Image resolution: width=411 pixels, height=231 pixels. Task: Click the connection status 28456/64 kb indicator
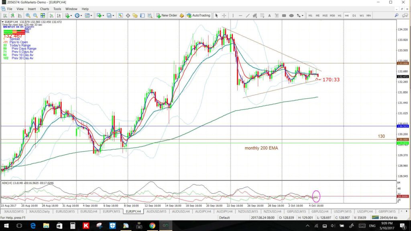coord(385,218)
